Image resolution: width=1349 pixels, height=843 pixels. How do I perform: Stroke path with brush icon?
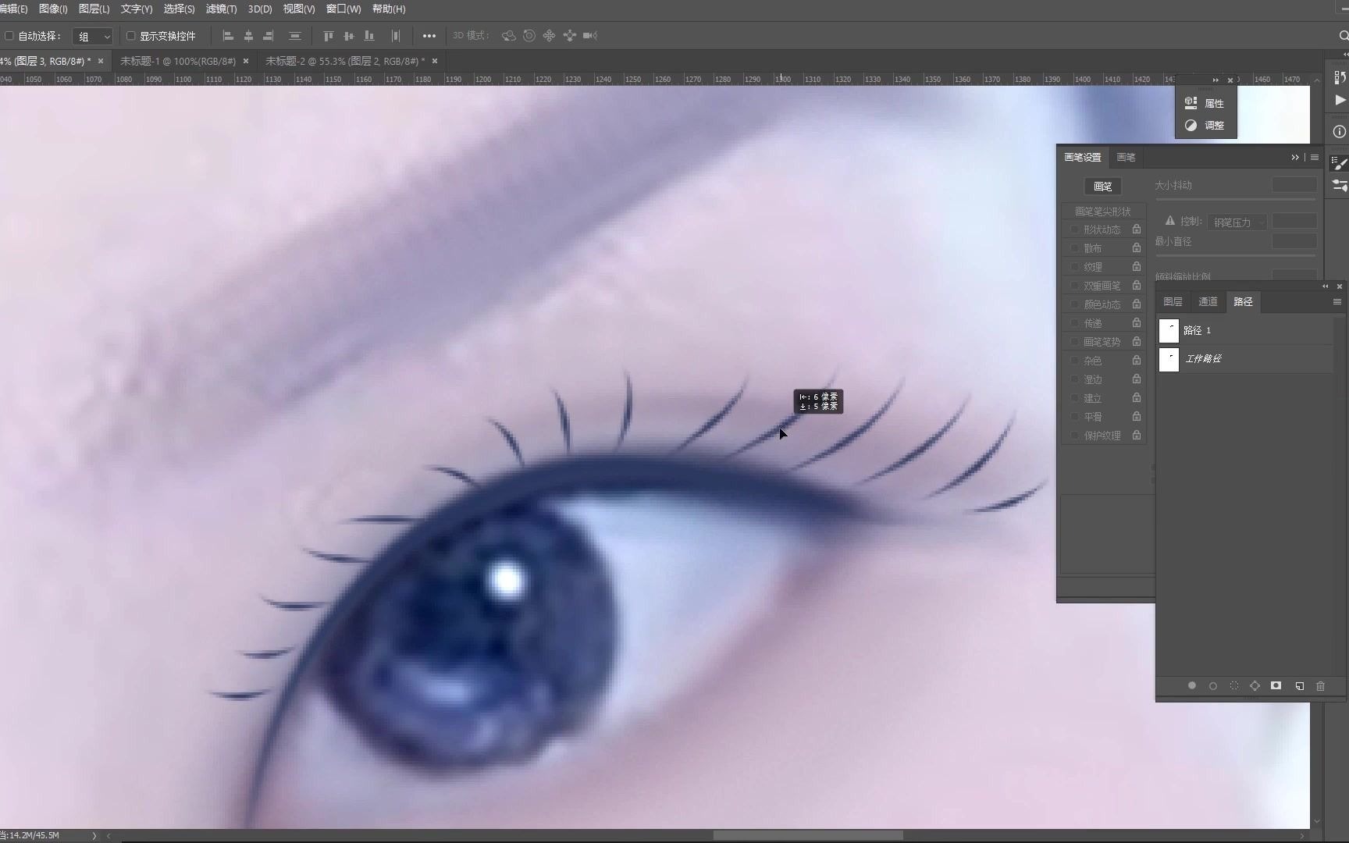(1213, 686)
